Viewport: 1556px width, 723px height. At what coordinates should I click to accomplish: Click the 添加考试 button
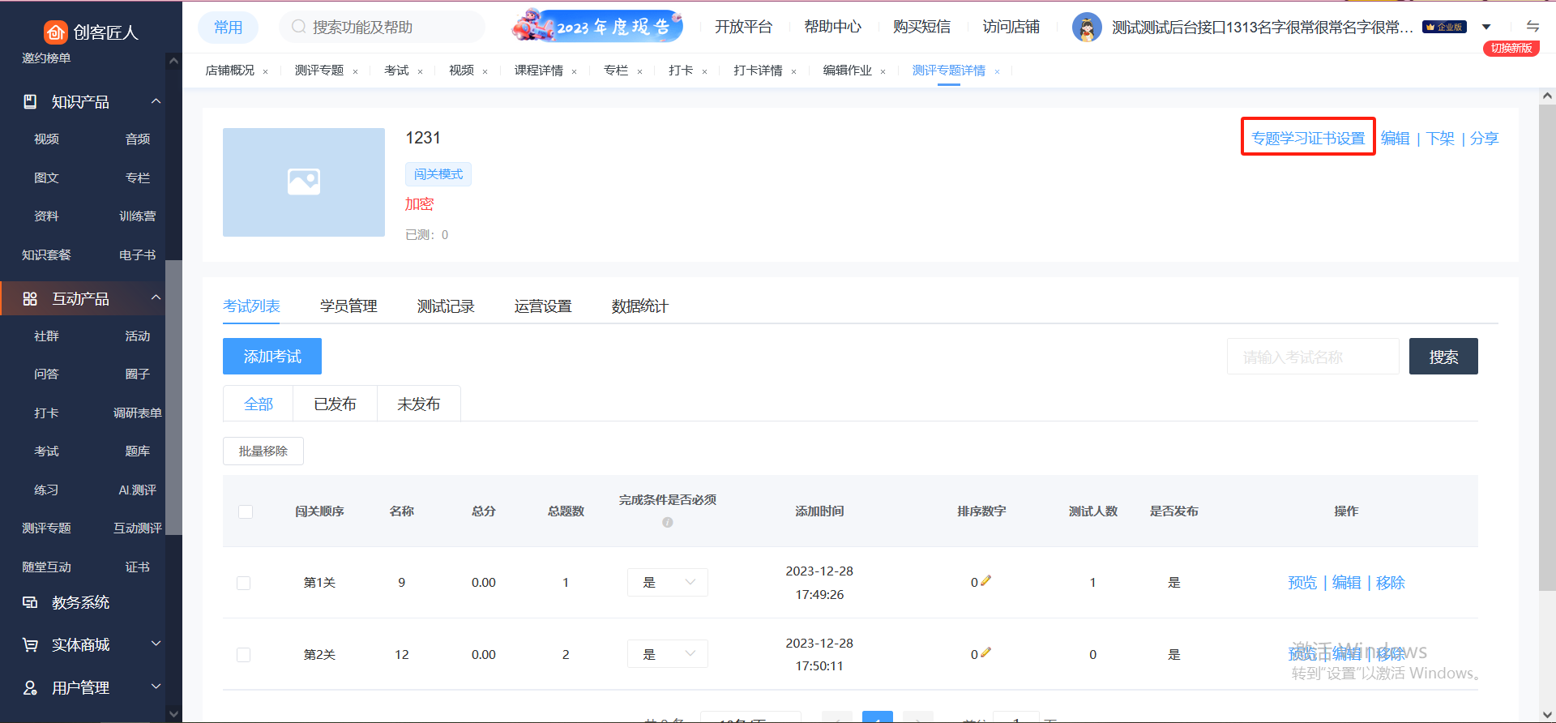pyautogui.click(x=272, y=357)
